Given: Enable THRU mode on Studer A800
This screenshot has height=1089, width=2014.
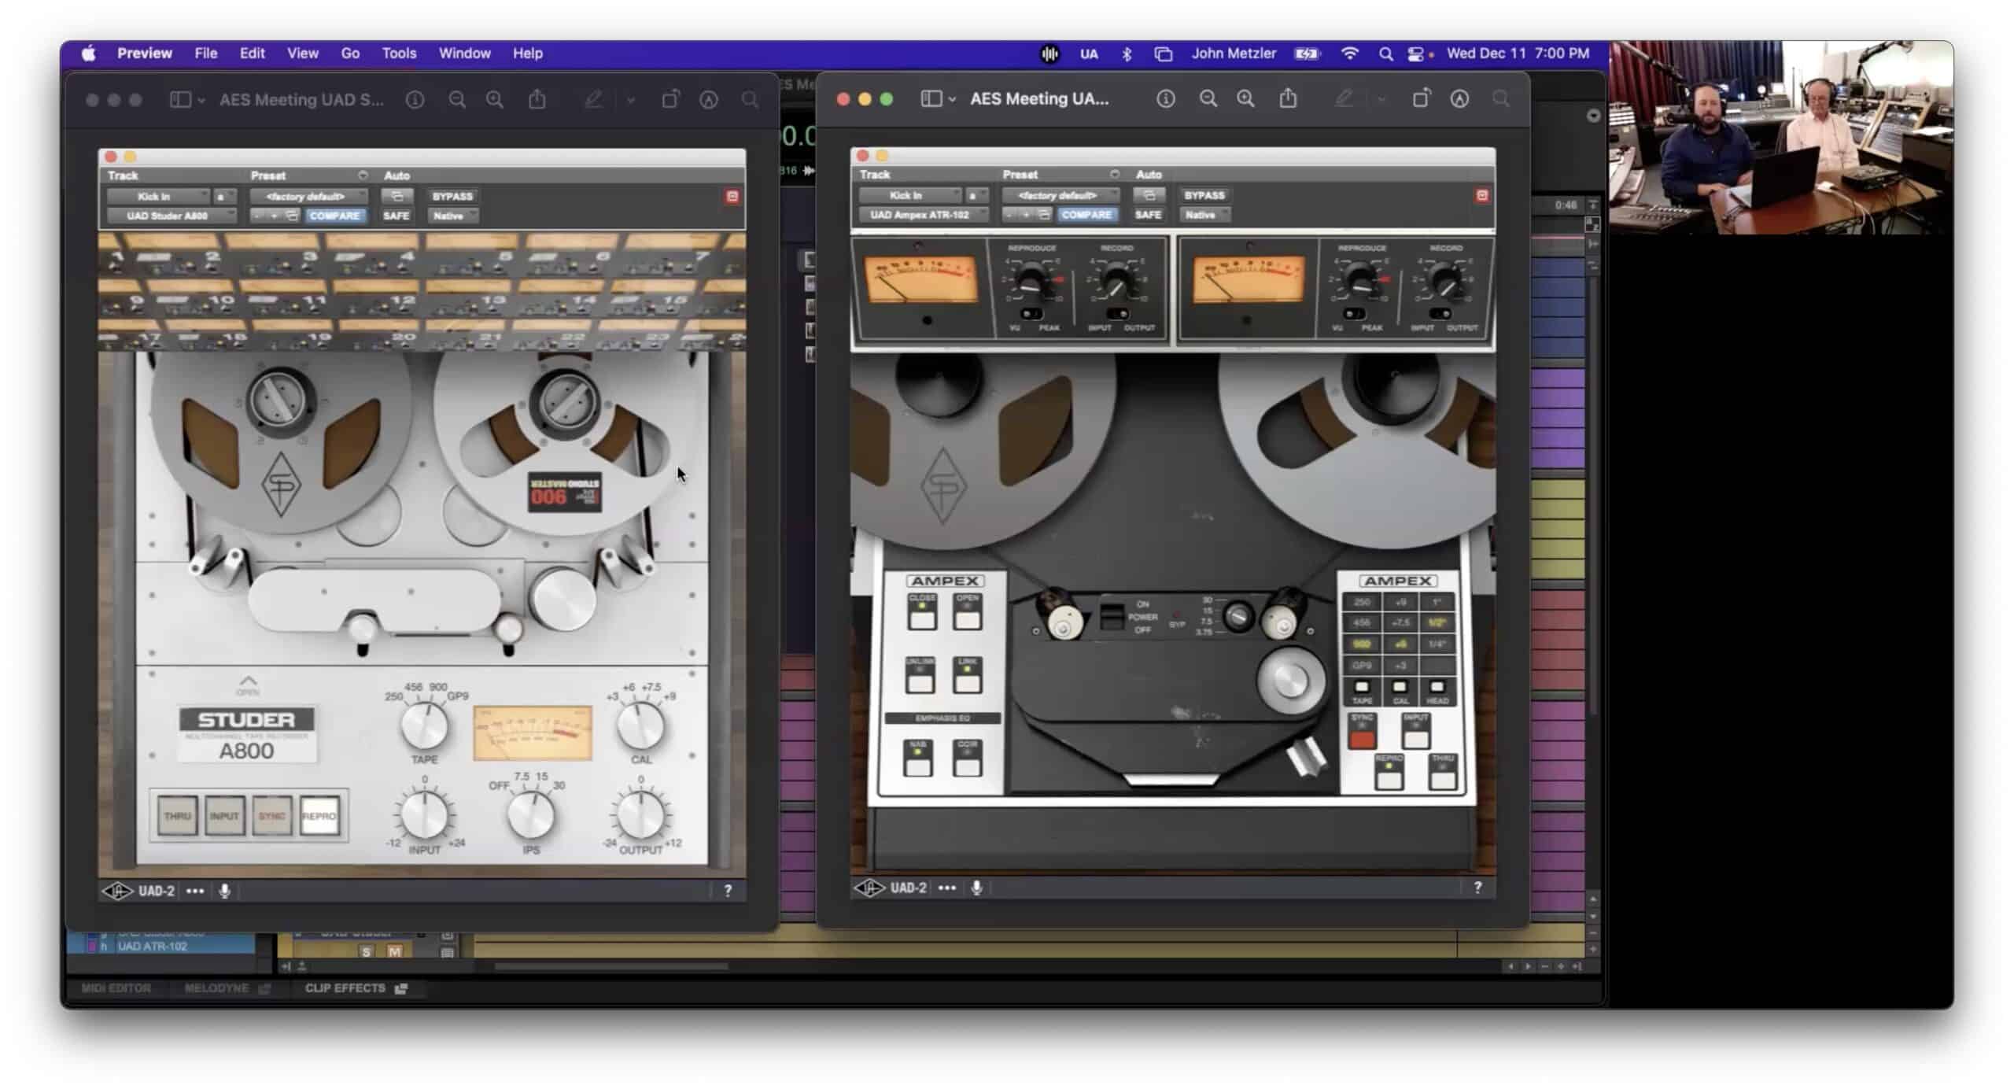Looking at the screenshot, I should (178, 816).
